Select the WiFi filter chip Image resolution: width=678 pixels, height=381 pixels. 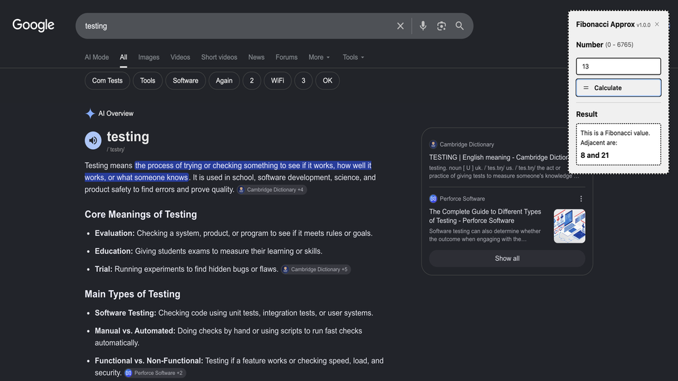coord(277,81)
